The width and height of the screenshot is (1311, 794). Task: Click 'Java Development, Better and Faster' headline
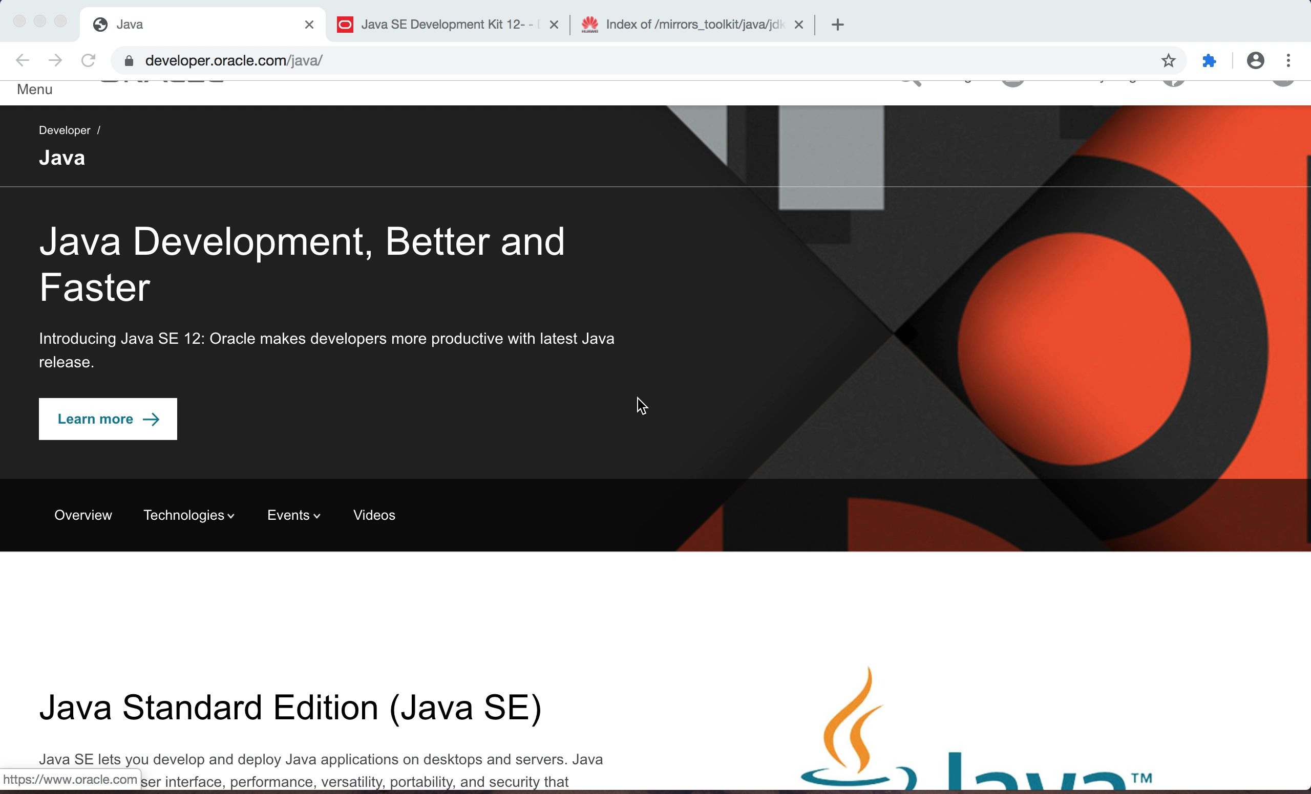[x=302, y=264]
